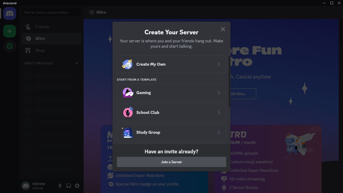Click the green Add a Server plus icon
Viewport: 343px width, 193px height.
(x=10, y=31)
